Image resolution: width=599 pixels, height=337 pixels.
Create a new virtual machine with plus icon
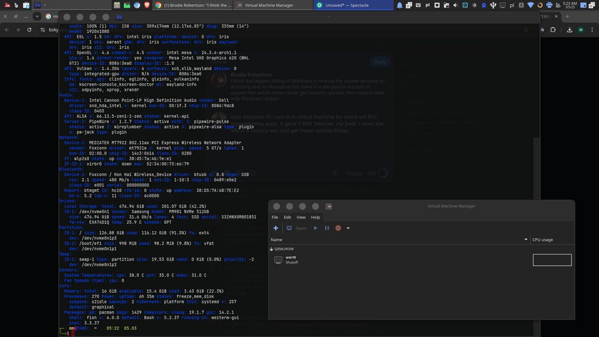(x=276, y=228)
